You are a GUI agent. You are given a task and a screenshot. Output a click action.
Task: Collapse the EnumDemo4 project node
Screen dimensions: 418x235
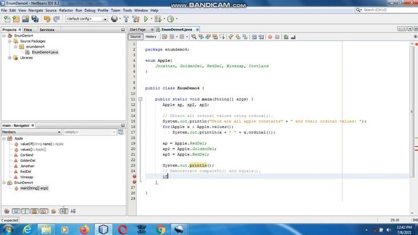tap(4, 36)
